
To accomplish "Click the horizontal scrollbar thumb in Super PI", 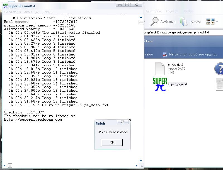I will tap(10, 166).
